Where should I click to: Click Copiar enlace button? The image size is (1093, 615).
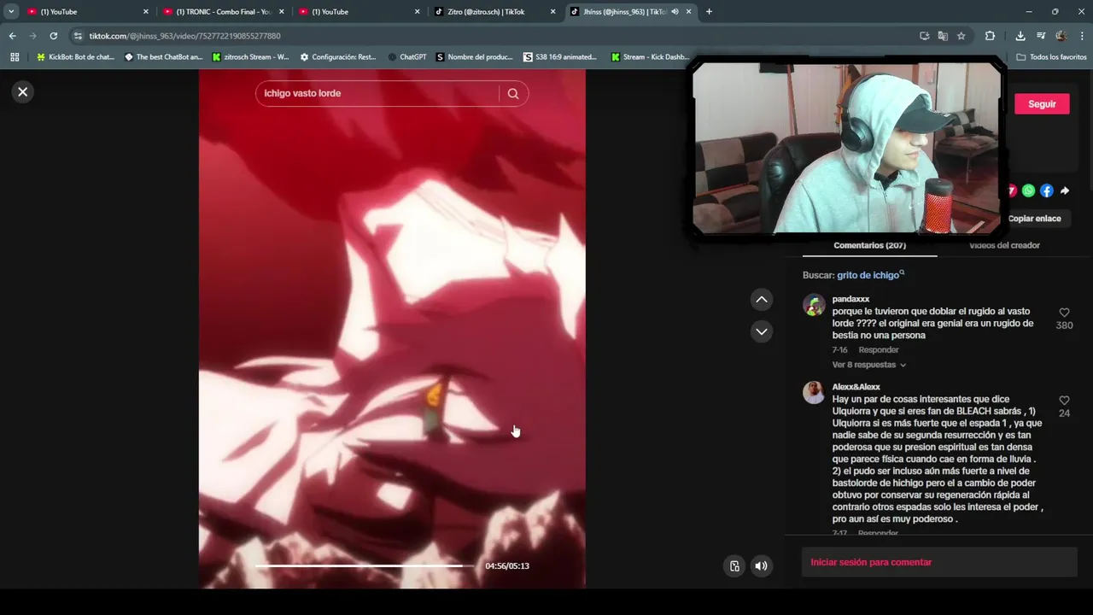[1034, 219]
